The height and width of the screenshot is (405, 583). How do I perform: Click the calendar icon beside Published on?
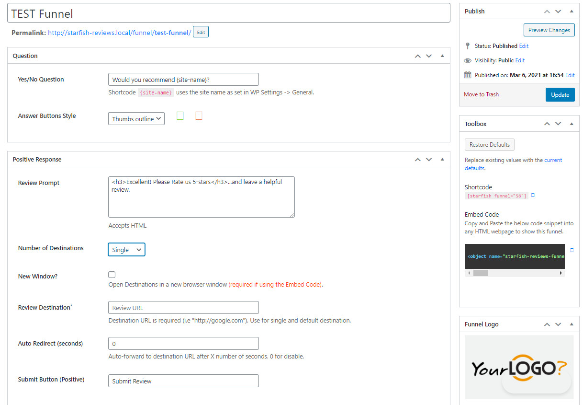click(x=468, y=75)
